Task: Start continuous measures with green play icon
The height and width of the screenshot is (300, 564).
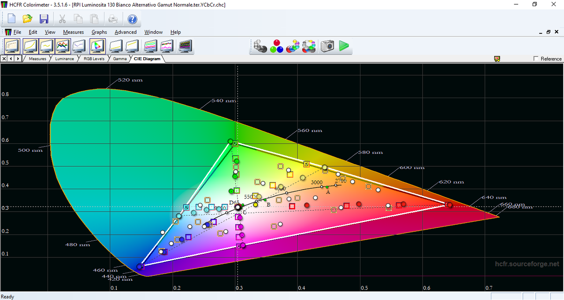Action: tap(344, 46)
